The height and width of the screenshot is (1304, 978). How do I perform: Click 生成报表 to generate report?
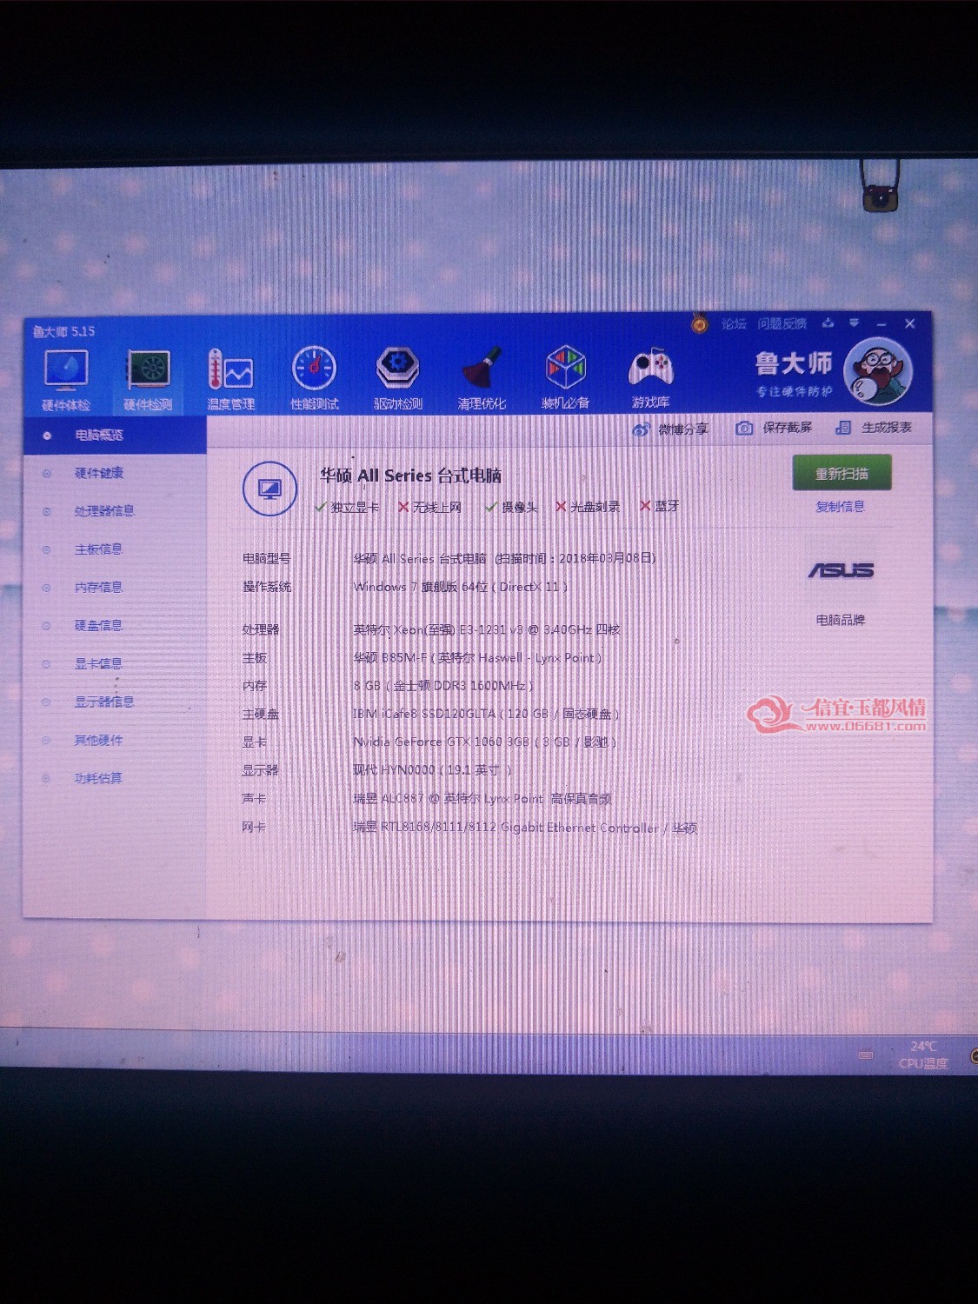coord(874,428)
